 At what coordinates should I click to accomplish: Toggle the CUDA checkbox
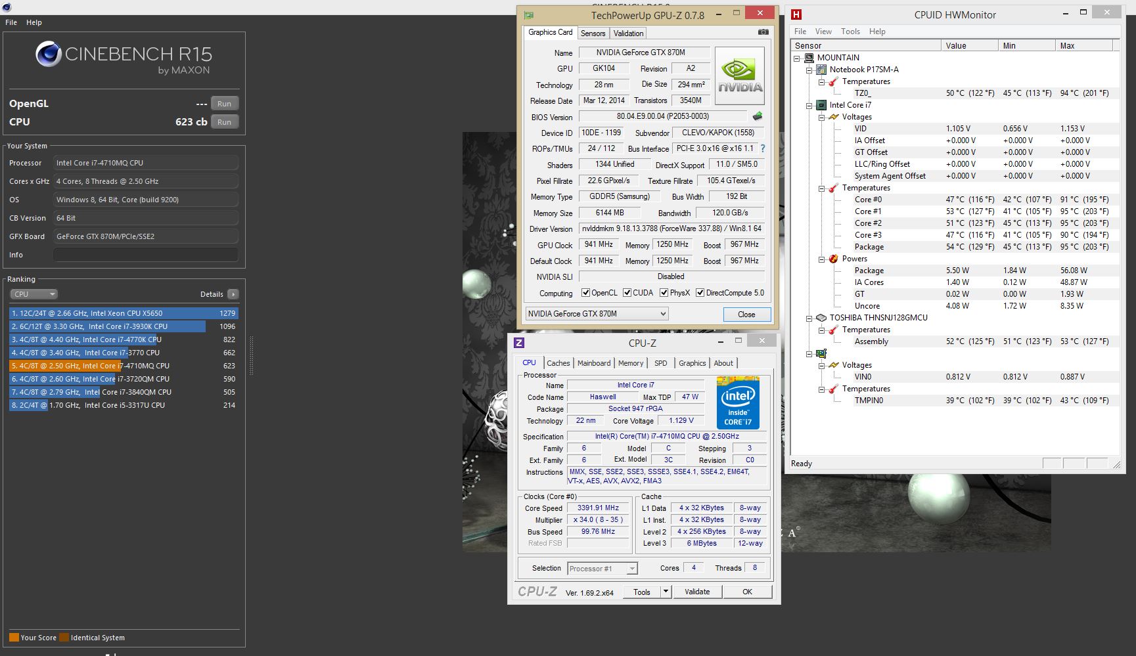tap(627, 293)
